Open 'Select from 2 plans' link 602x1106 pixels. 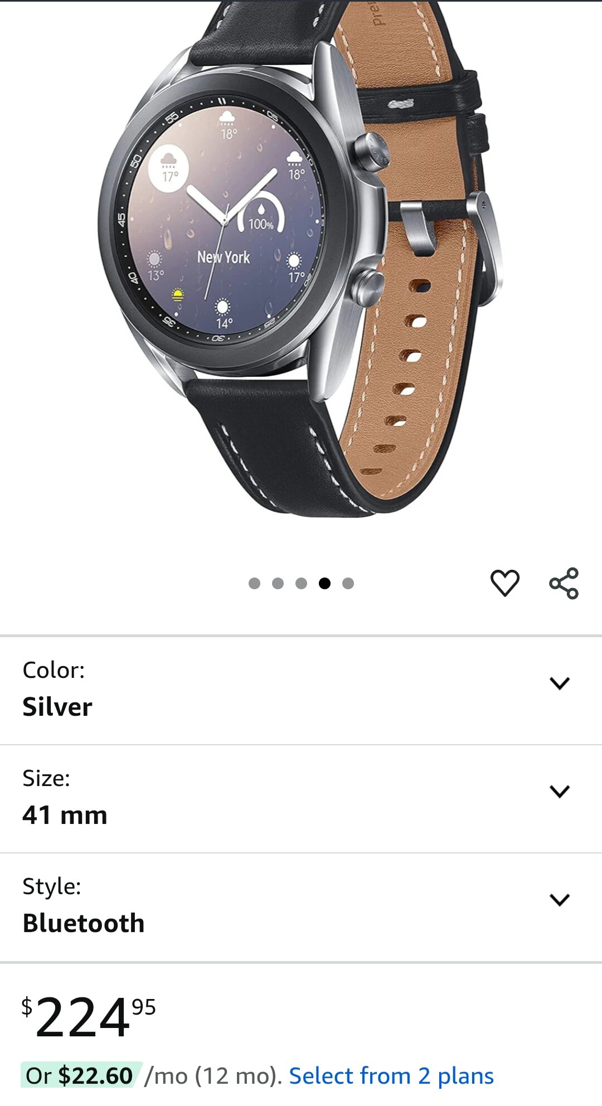[x=391, y=1076]
